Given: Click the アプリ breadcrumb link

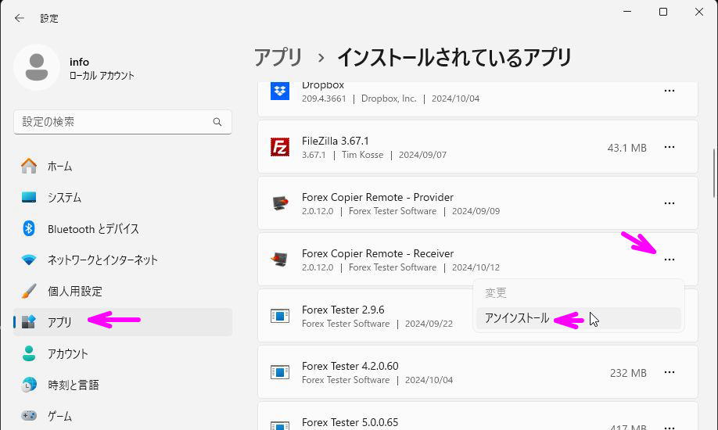Looking at the screenshot, I should tap(278, 58).
